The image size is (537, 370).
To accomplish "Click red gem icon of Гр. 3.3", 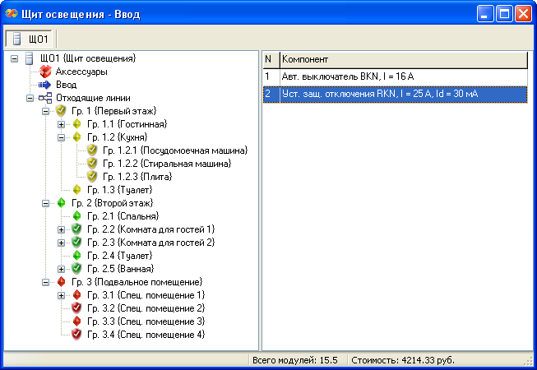I will point(76,321).
